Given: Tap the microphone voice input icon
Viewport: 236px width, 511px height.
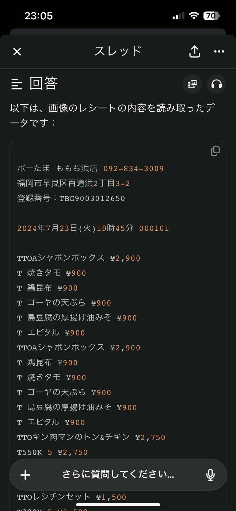Looking at the screenshot, I should click(210, 474).
